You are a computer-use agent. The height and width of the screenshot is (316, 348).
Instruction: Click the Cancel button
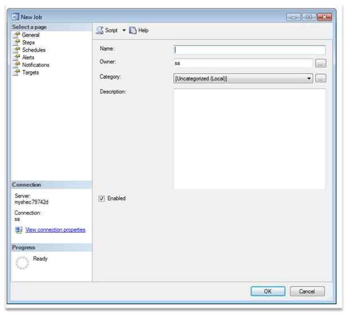pos(307,291)
